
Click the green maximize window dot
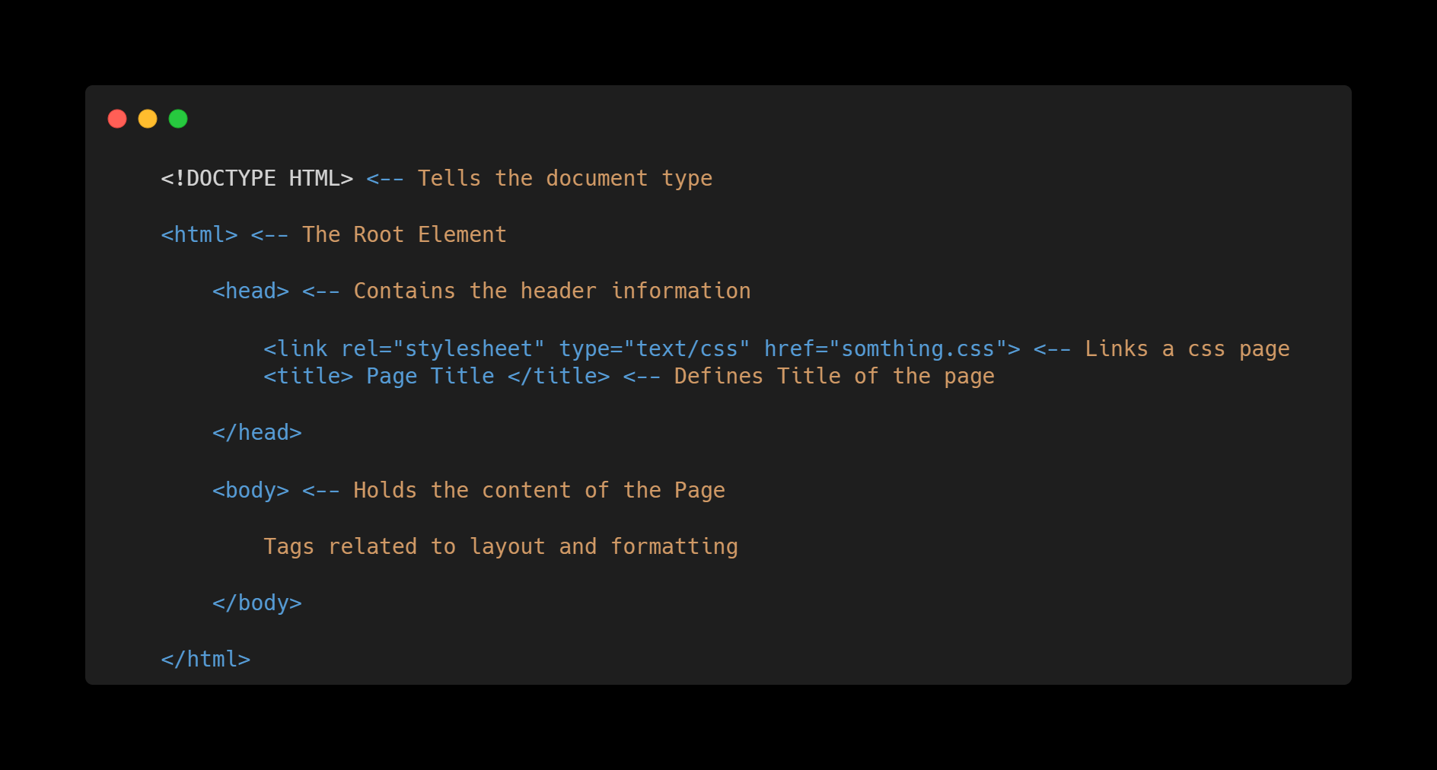click(178, 119)
